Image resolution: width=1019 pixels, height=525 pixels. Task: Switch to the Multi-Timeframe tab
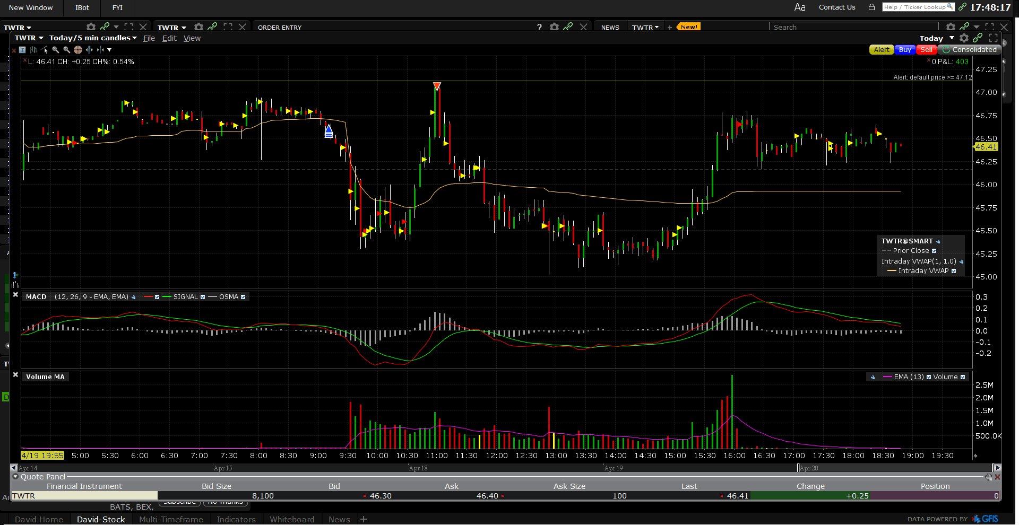click(x=171, y=519)
